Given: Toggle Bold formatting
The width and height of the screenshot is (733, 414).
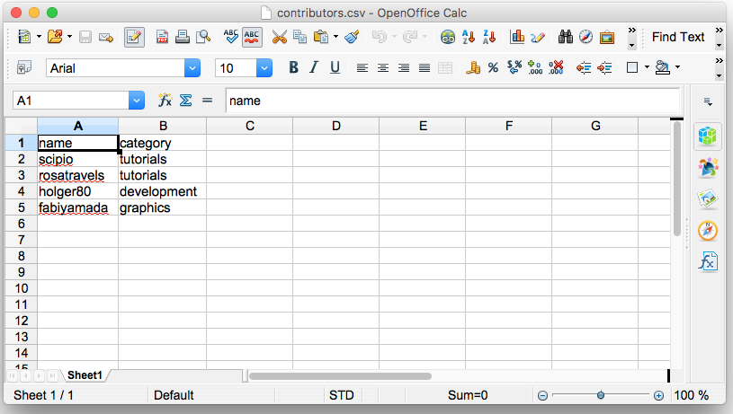Looking at the screenshot, I should (x=293, y=67).
